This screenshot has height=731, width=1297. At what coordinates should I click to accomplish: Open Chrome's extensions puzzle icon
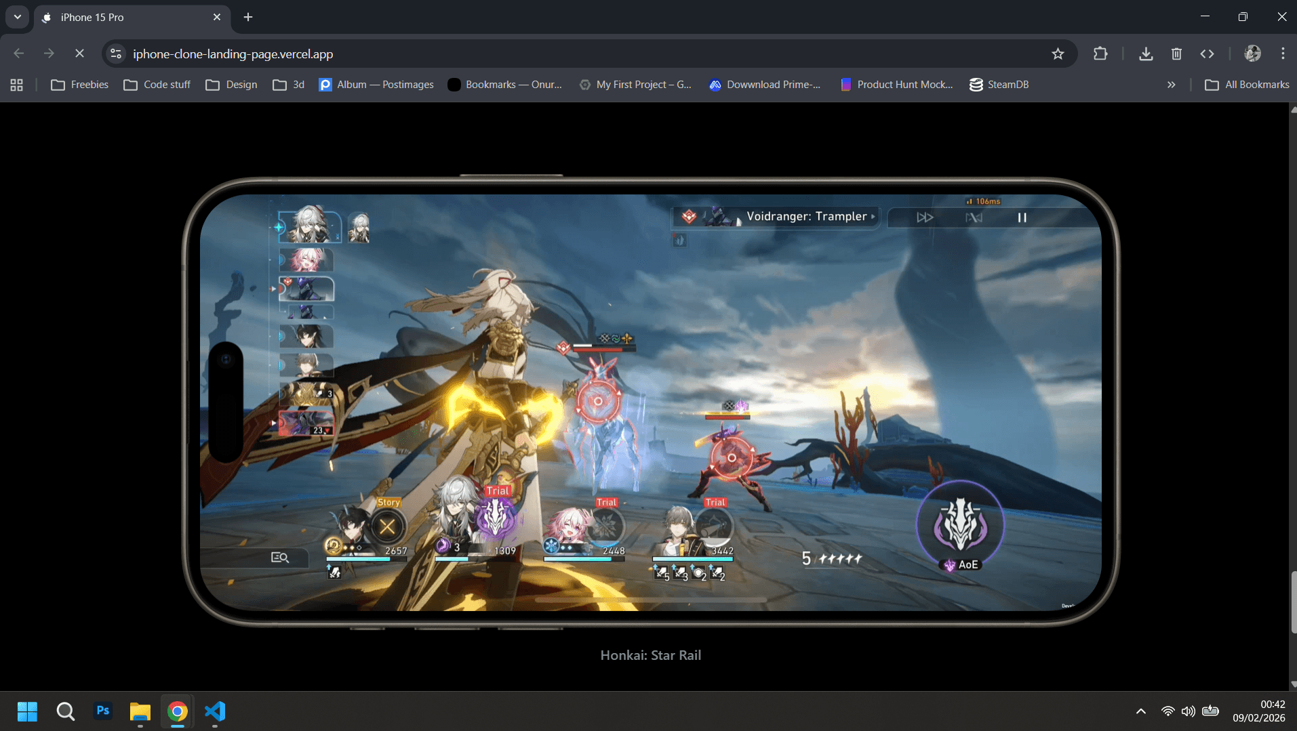(1100, 54)
